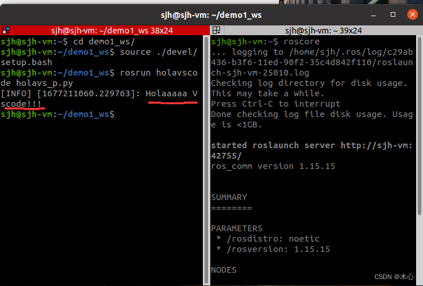This screenshot has width=423, height=286.
Task: Open the right pane's terminator grid icon
Action: coord(216,30)
